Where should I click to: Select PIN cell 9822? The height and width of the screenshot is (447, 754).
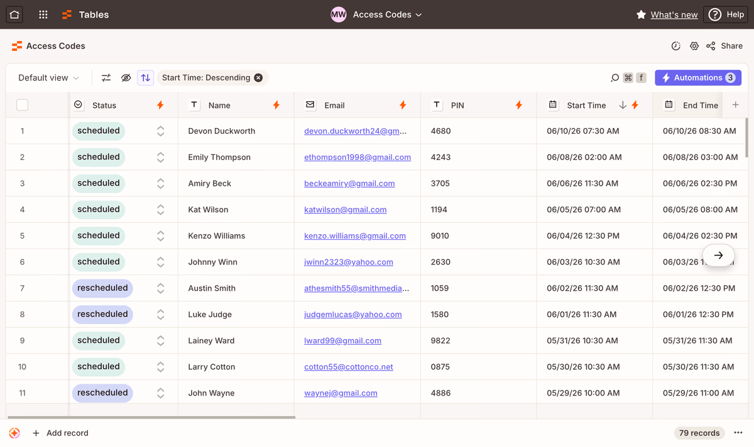click(479, 341)
